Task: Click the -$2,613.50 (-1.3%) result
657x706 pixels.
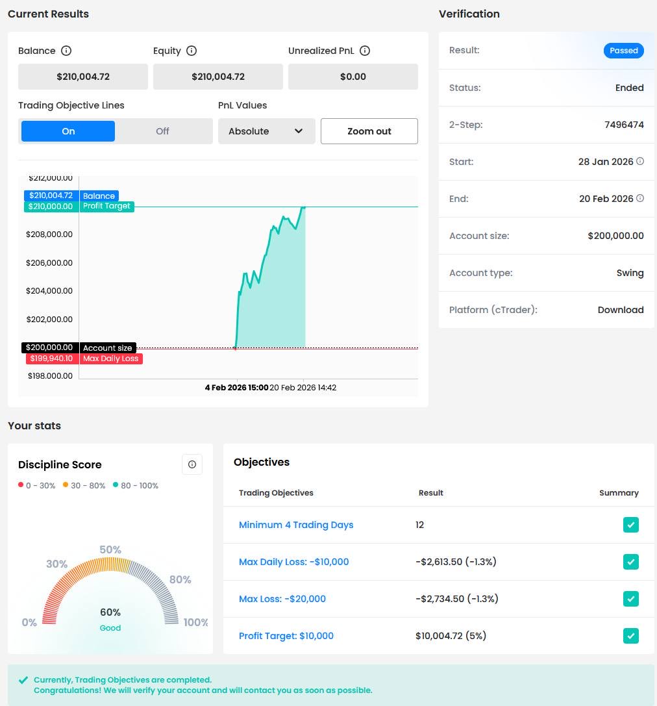Action: point(456,561)
